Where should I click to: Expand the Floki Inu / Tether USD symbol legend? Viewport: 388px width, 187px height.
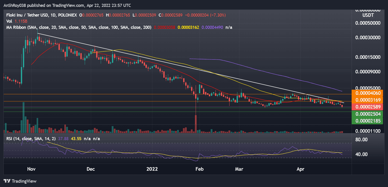pos(27,15)
